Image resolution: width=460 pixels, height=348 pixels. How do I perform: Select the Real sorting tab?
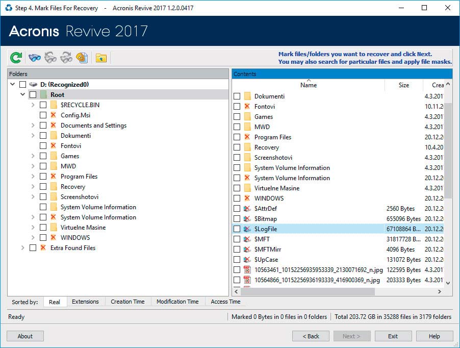click(55, 302)
